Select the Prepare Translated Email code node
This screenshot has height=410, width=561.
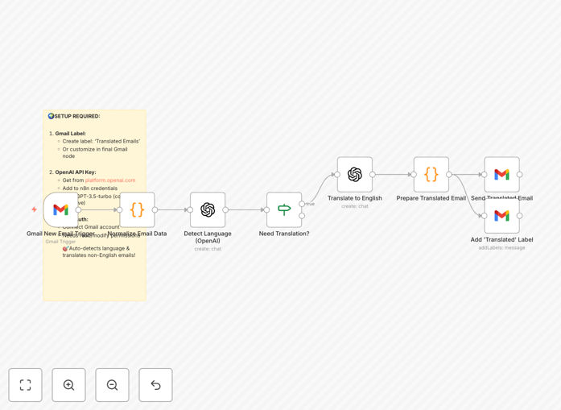point(431,174)
